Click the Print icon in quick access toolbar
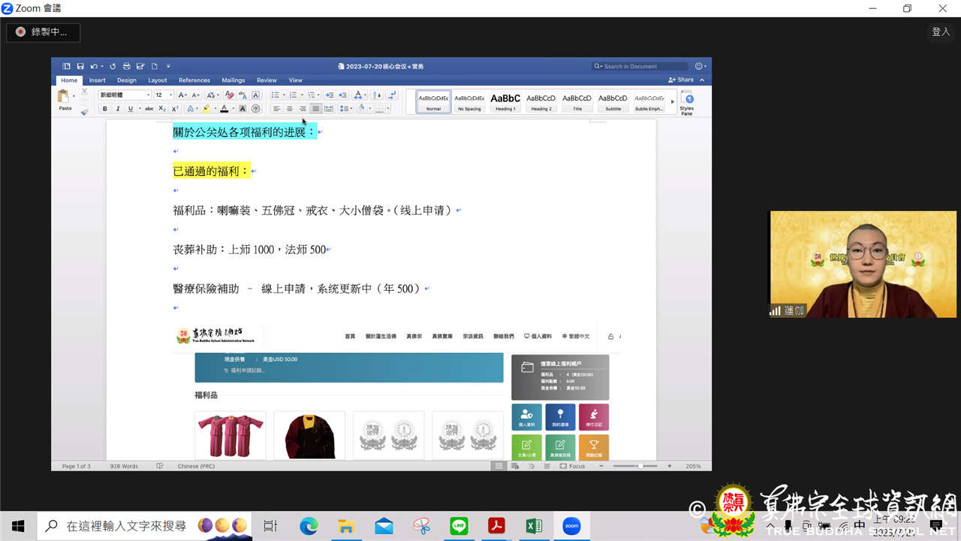961x541 pixels. pos(126,66)
